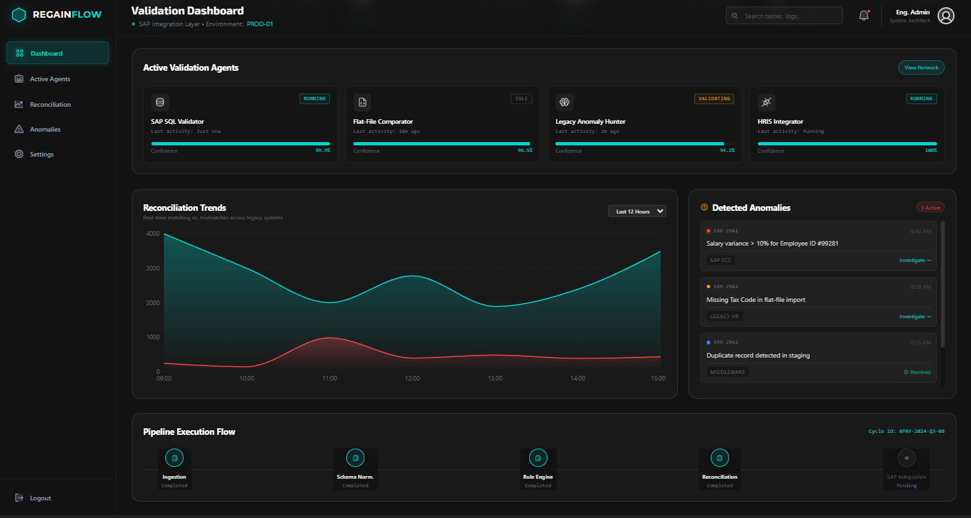Click the Legacy Anomaly Hunter brain icon
The image size is (971, 518).
[x=564, y=102]
